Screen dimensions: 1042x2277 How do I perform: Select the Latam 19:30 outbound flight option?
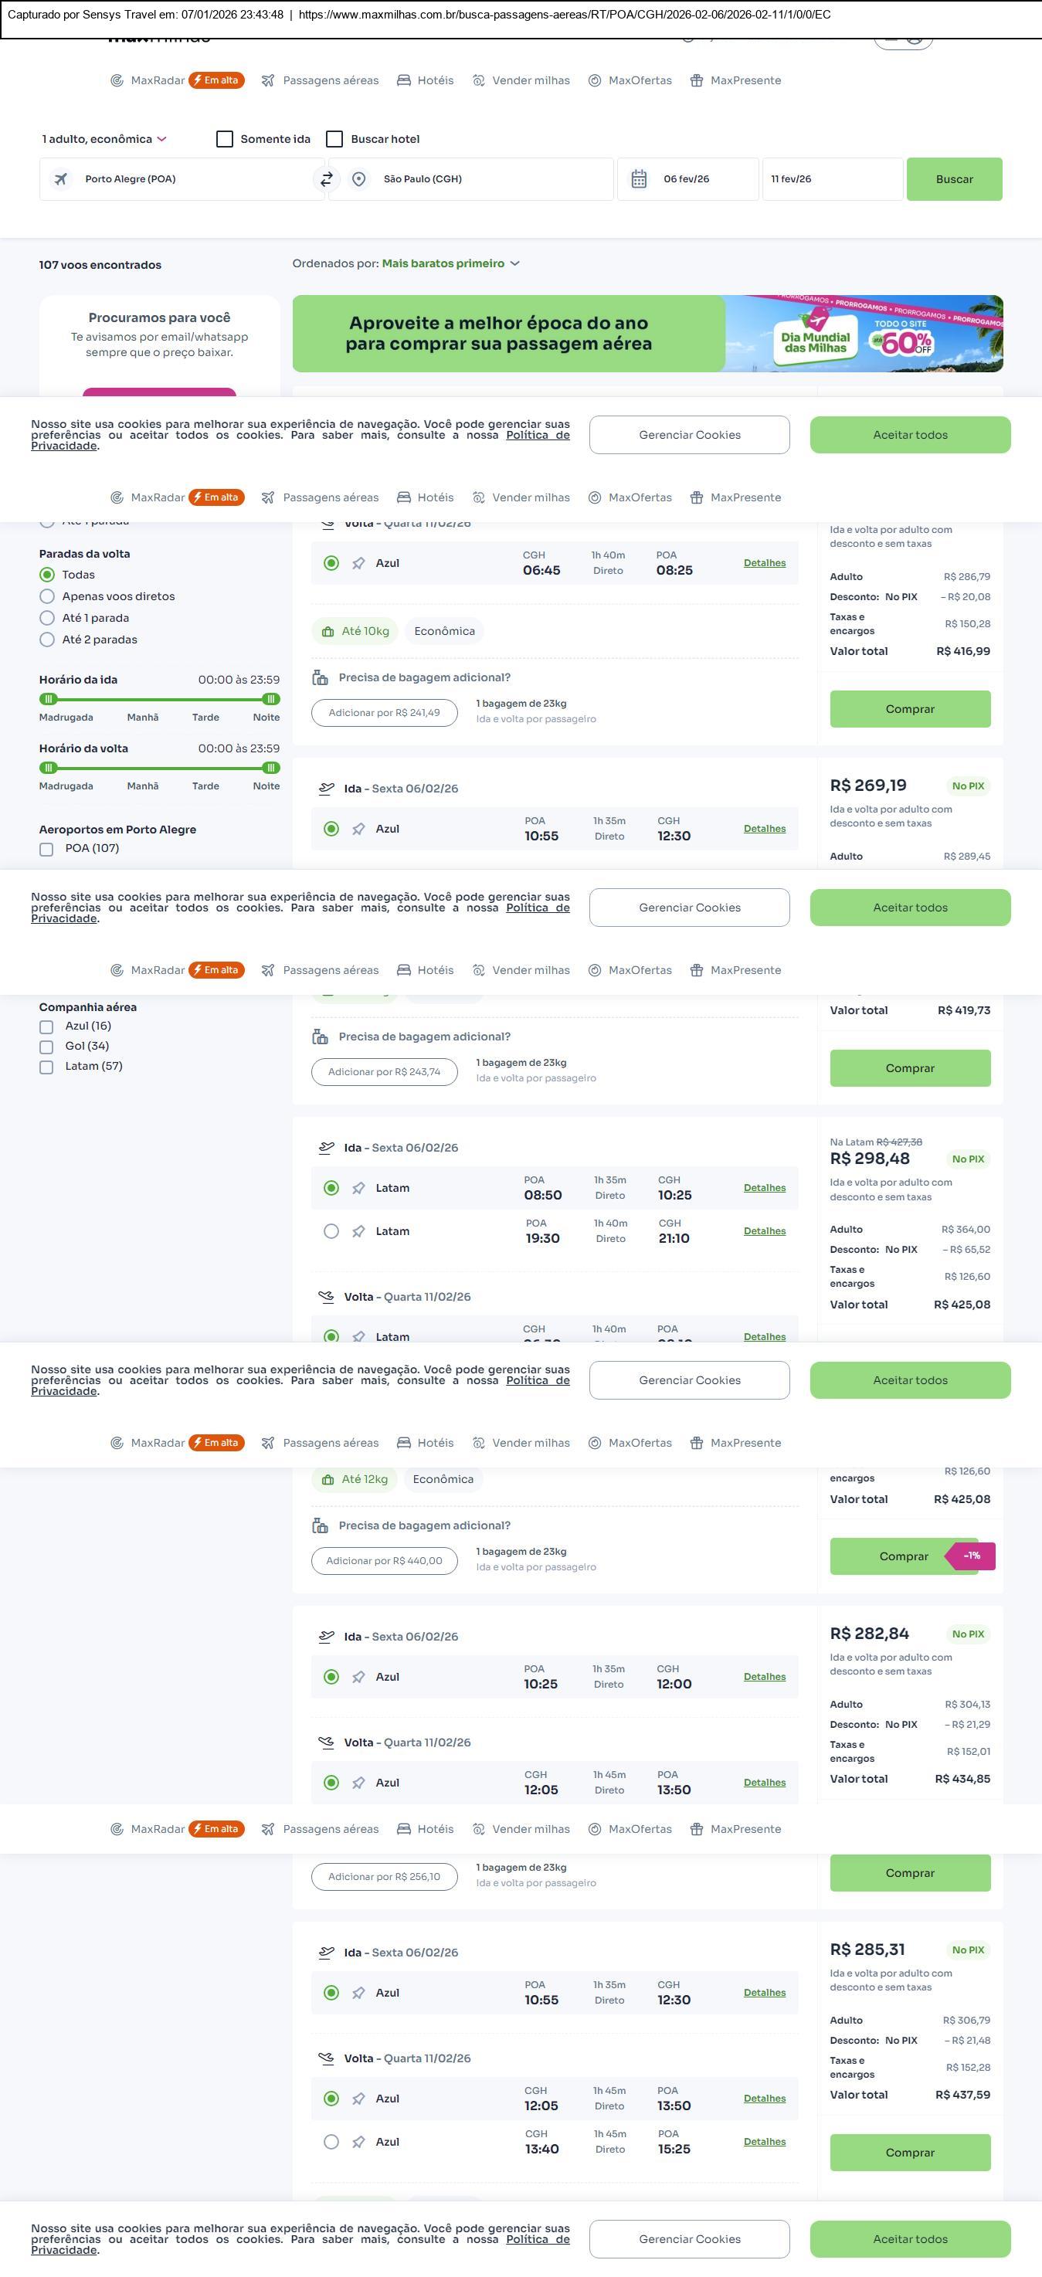point(331,1231)
